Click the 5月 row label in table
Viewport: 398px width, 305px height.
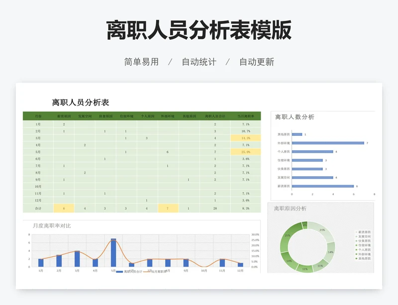(x=38, y=152)
